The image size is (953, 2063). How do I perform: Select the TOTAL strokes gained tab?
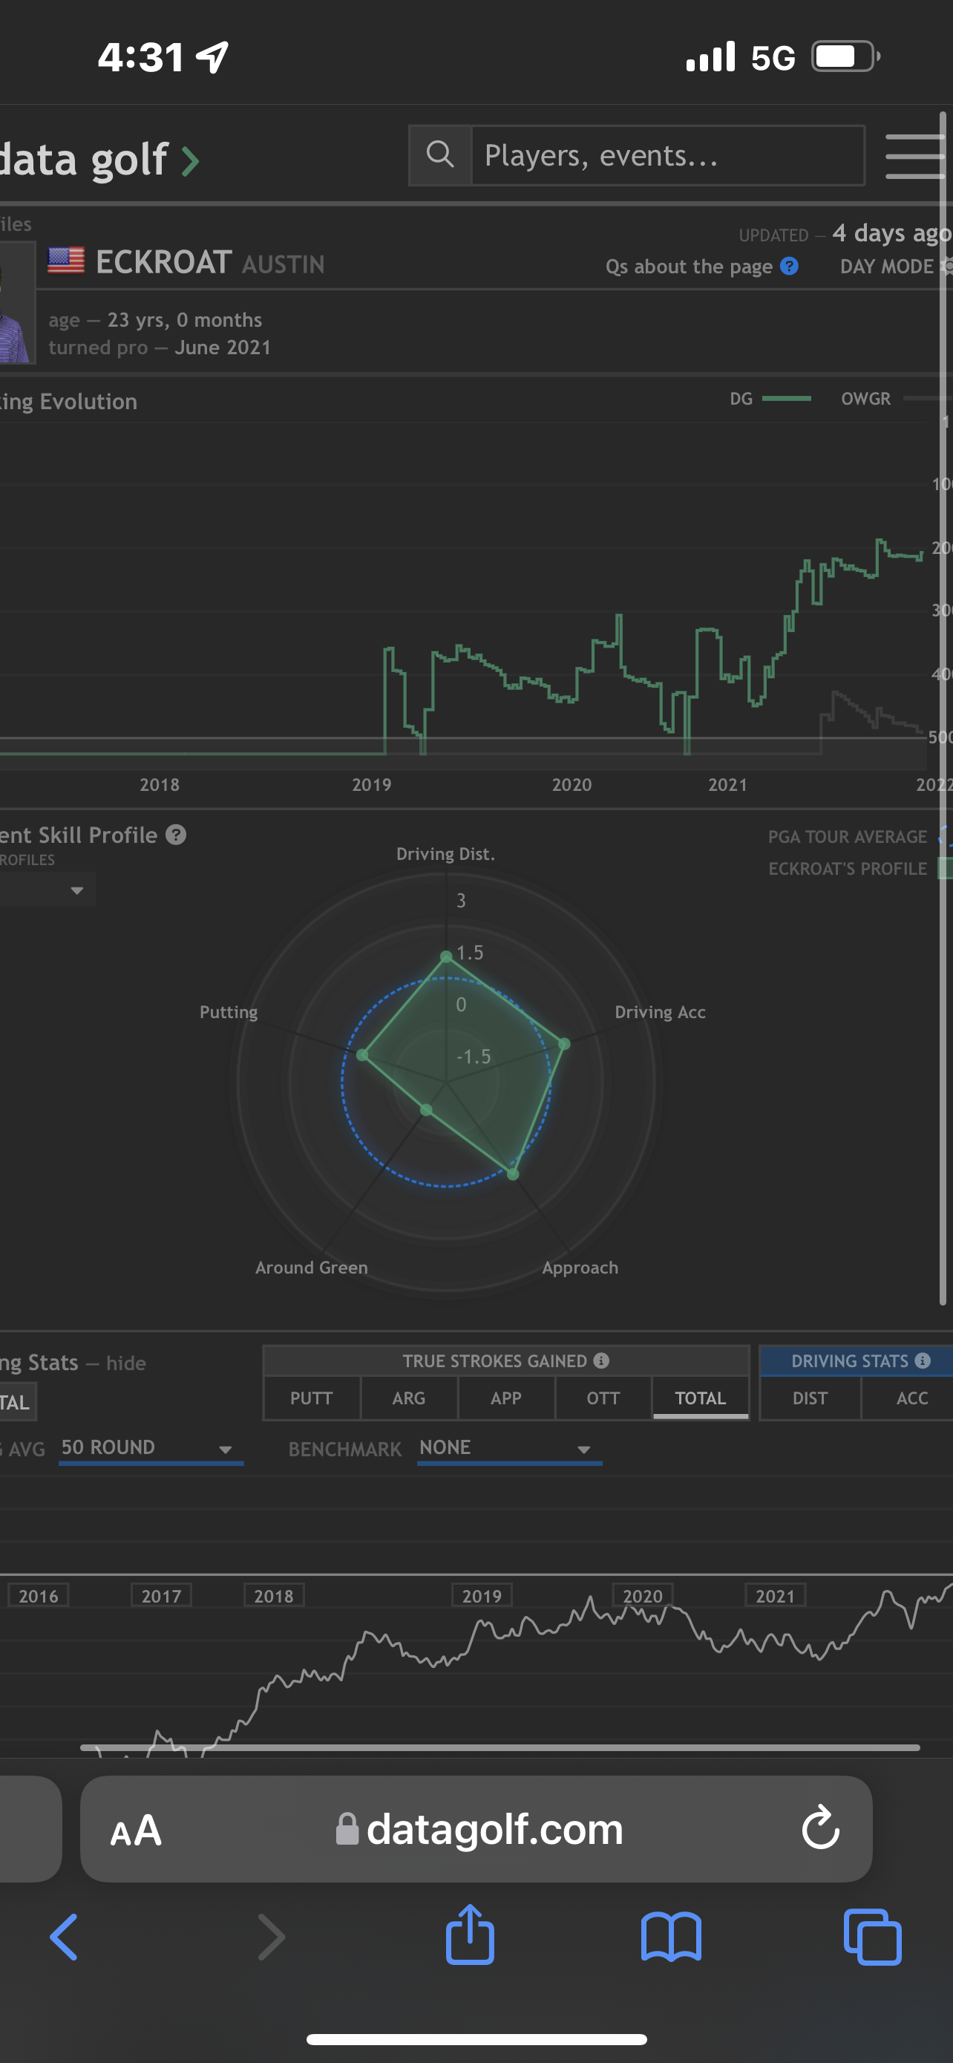pos(700,1398)
